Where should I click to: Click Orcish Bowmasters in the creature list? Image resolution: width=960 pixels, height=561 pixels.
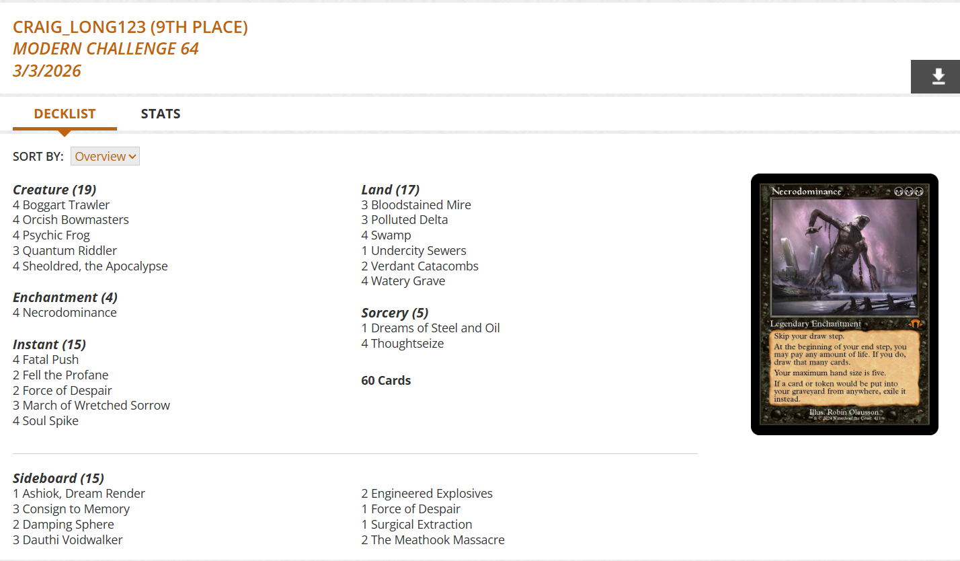pos(75,220)
